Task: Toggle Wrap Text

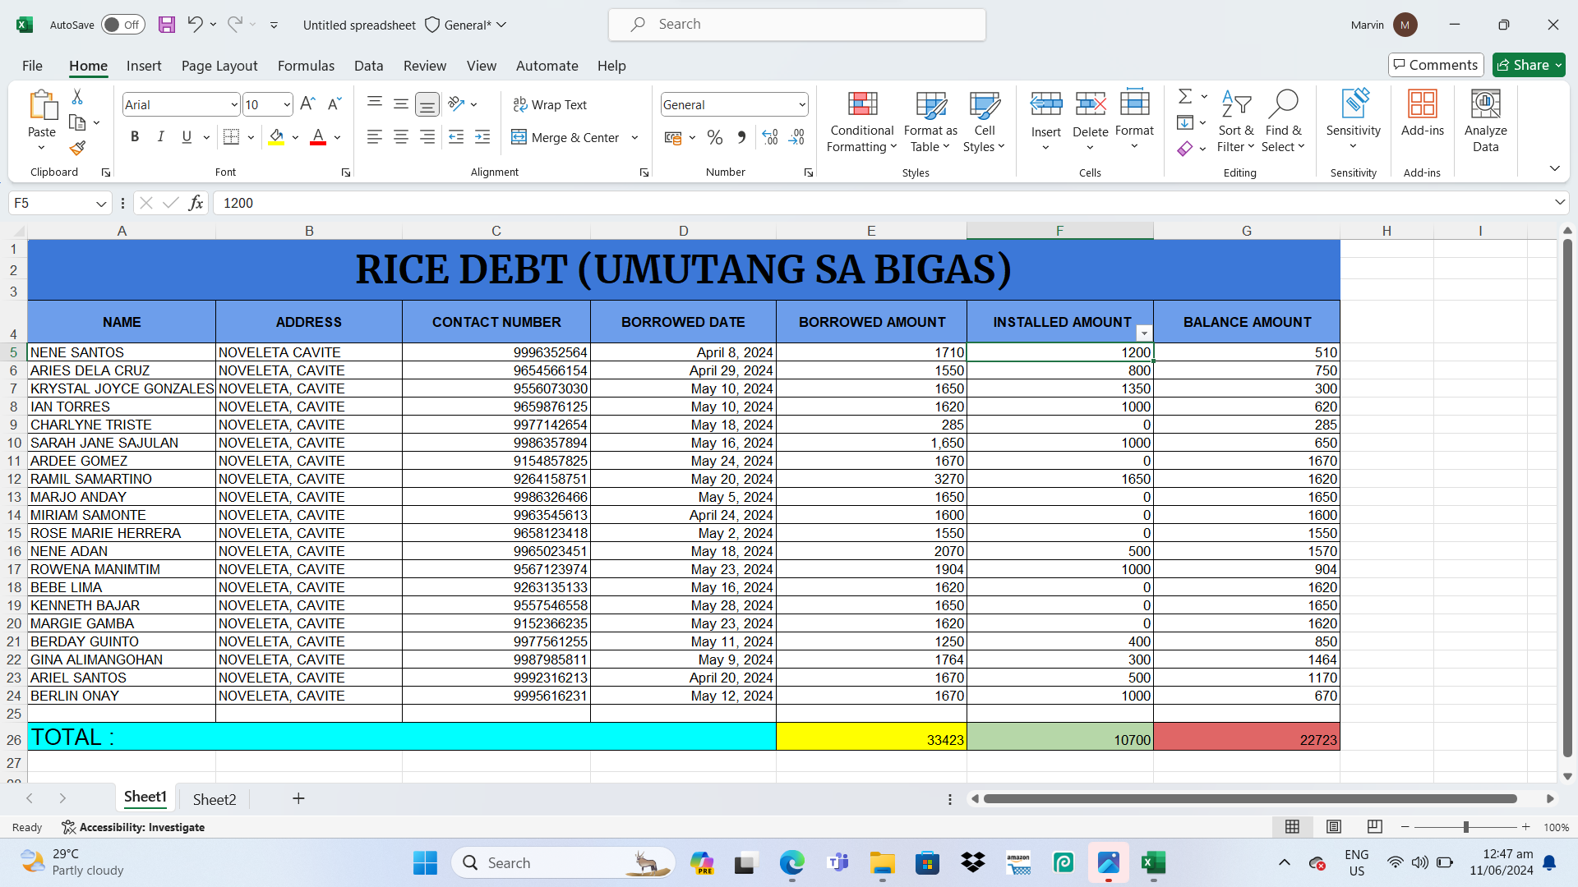Action: 550,104
